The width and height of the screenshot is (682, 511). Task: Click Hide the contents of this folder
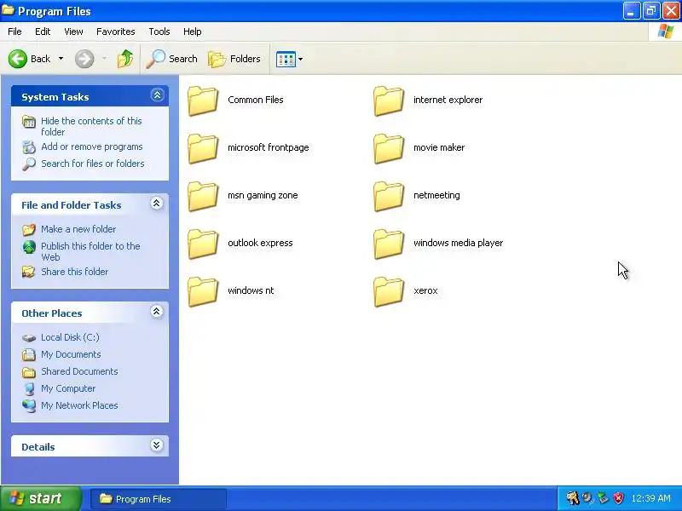click(x=91, y=126)
